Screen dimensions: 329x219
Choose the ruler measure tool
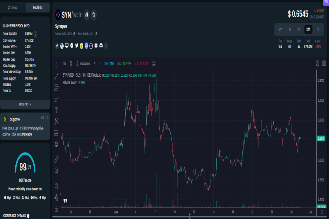click(56, 159)
